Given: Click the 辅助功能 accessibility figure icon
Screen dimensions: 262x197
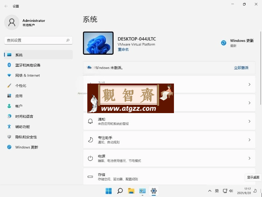Looking at the screenshot, I should [x=9, y=127].
